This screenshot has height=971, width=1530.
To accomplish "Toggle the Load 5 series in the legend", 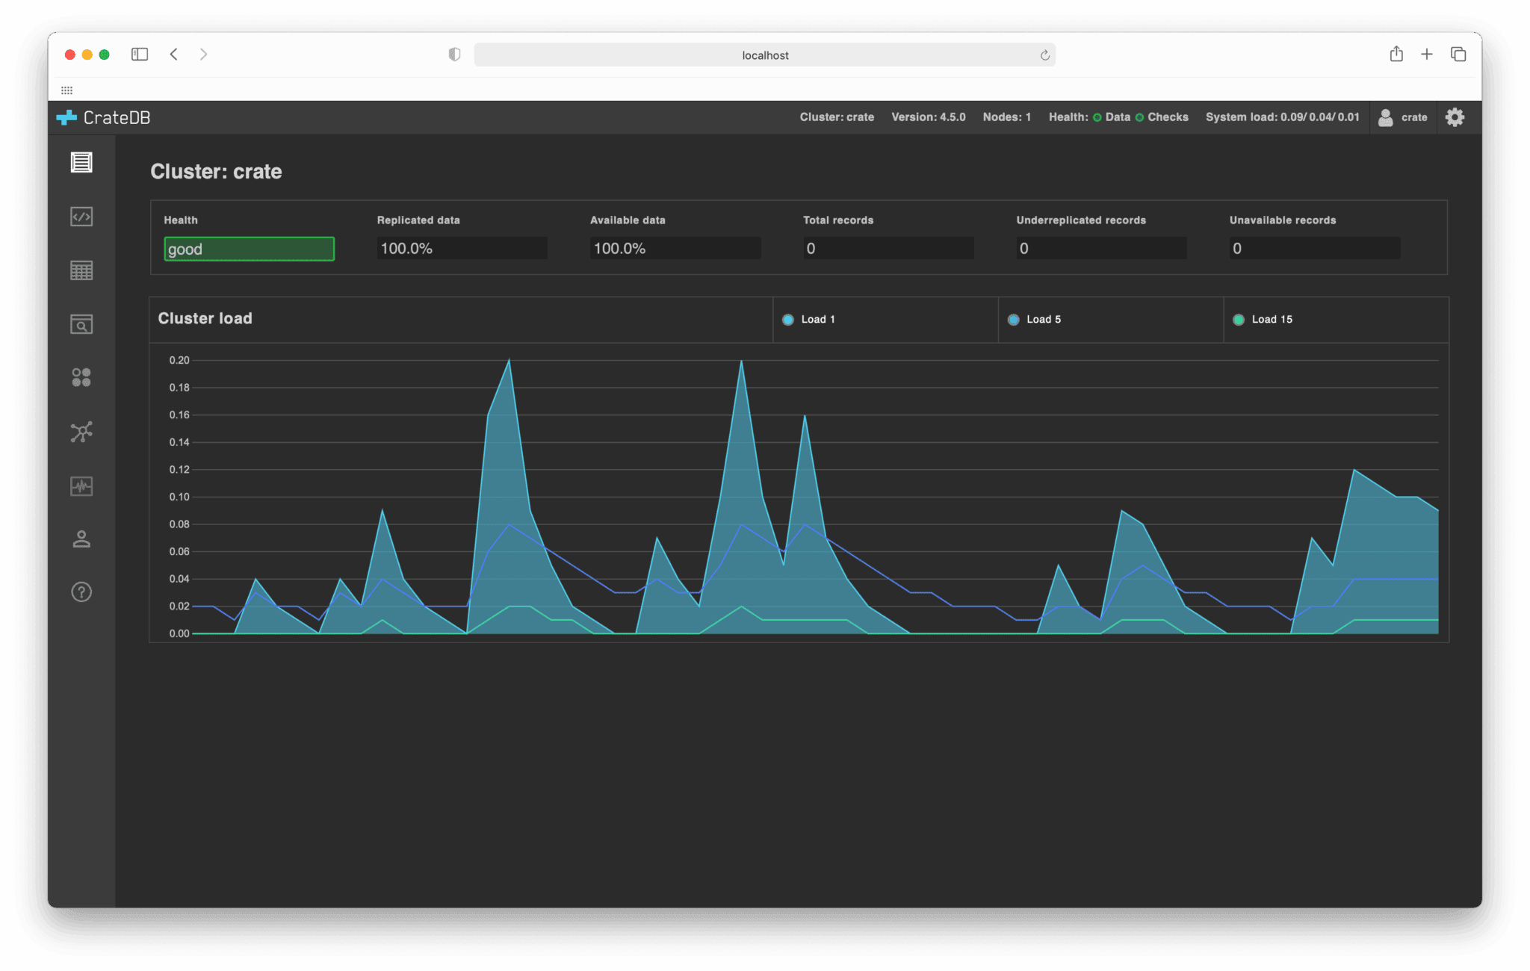I will tap(1035, 320).
